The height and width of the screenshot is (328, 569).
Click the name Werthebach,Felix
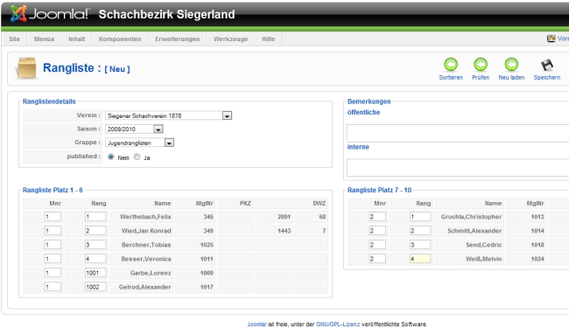point(145,217)
